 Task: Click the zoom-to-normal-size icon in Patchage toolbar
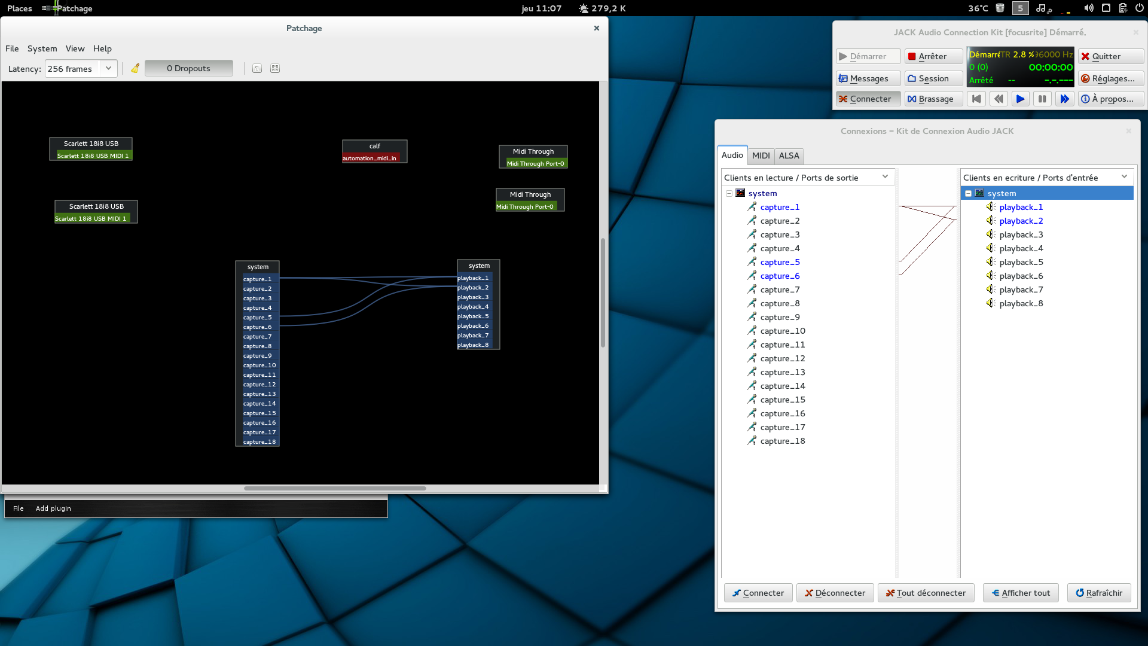tap(257, 68)
